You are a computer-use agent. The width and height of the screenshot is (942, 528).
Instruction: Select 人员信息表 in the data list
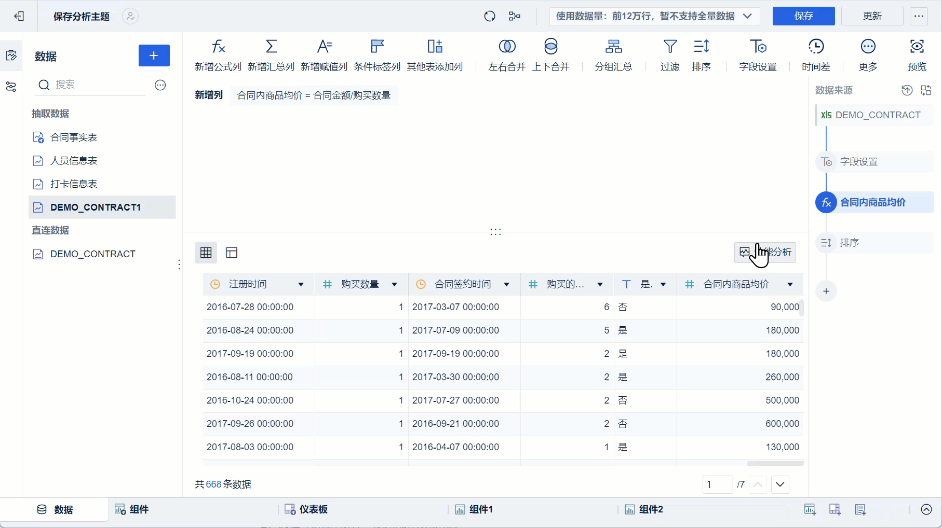[102, 161]
